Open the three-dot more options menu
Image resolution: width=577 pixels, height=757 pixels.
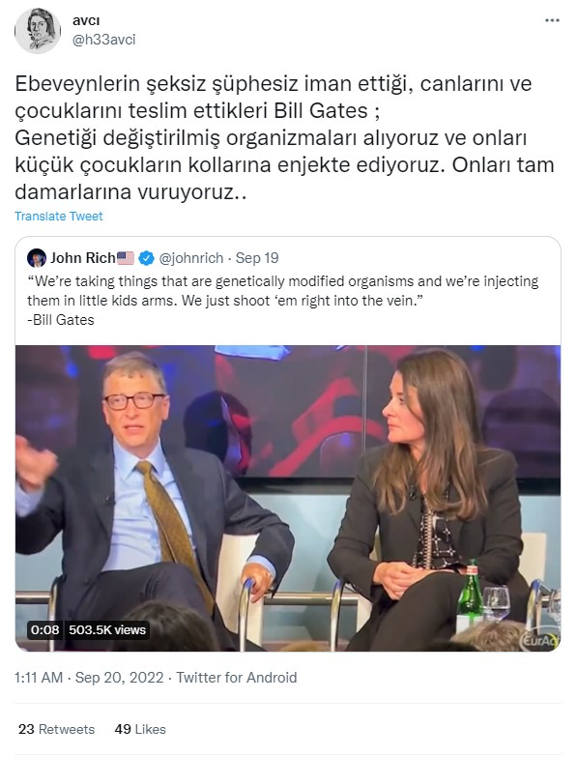tap(552, 20)
